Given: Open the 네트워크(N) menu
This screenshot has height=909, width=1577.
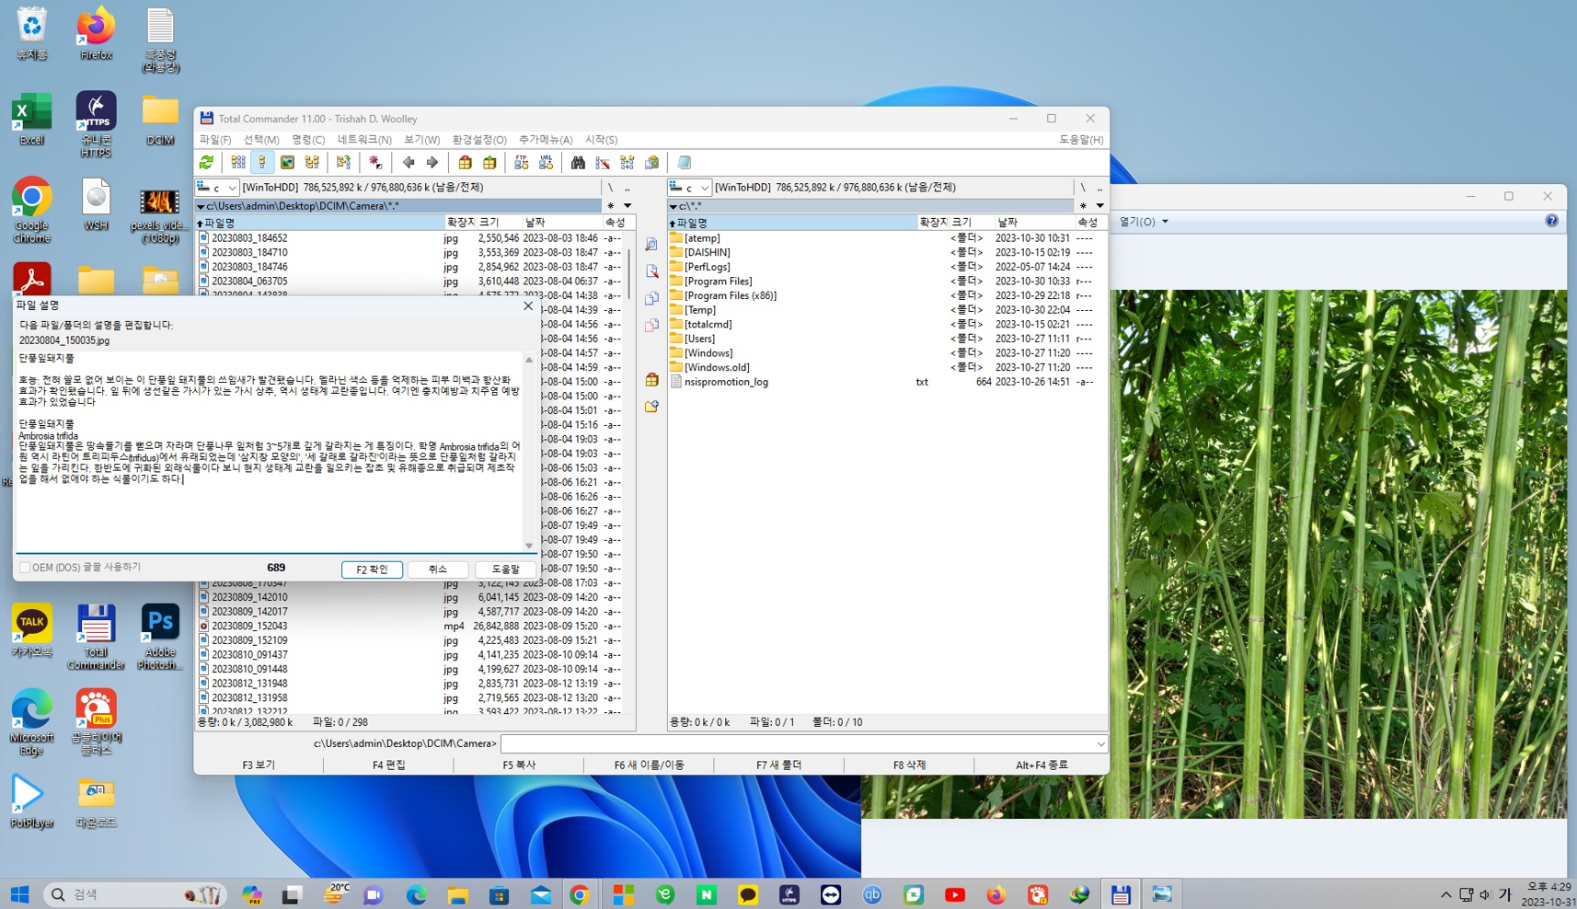Looking at the screenshot, I should click(364, 140).
